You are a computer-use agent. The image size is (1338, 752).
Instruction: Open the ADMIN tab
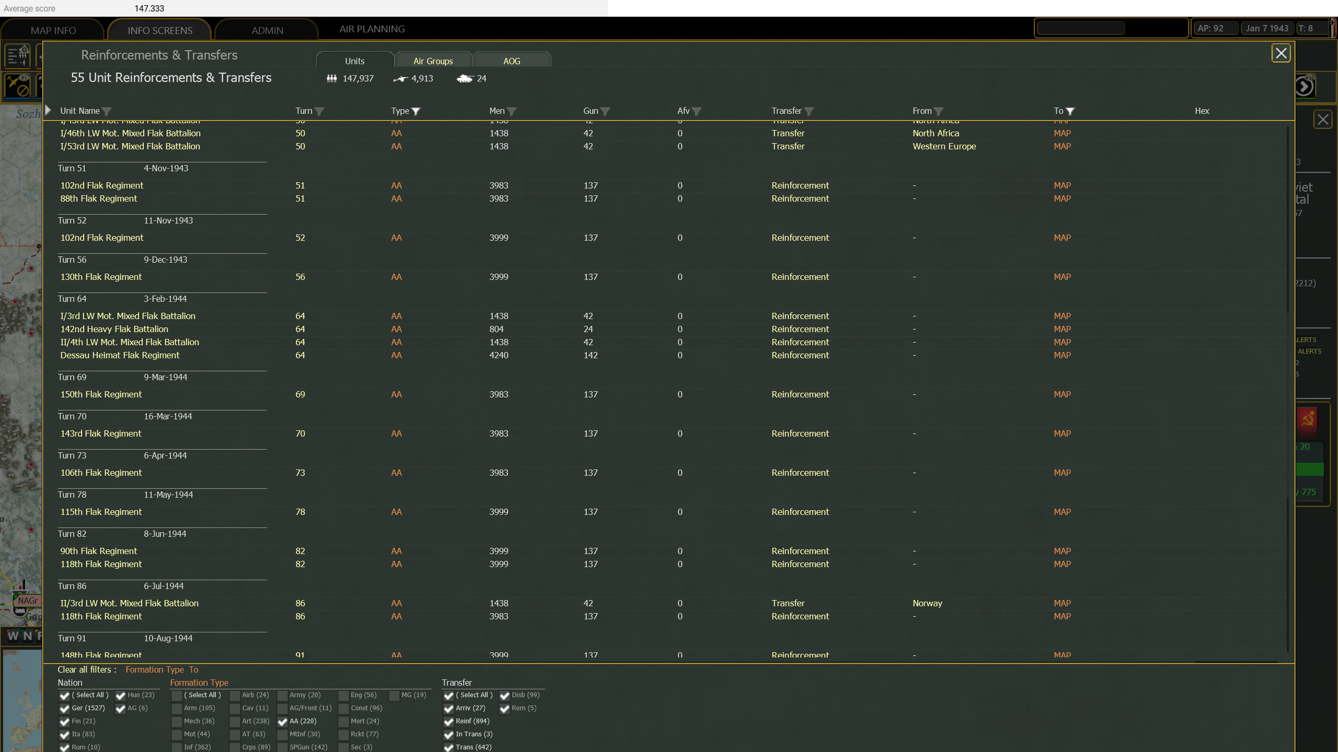tap(267, 30)
